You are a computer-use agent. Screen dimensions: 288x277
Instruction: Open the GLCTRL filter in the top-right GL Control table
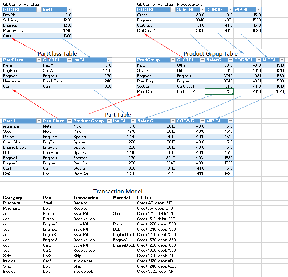pyautogui.click(x=173, y=9)
